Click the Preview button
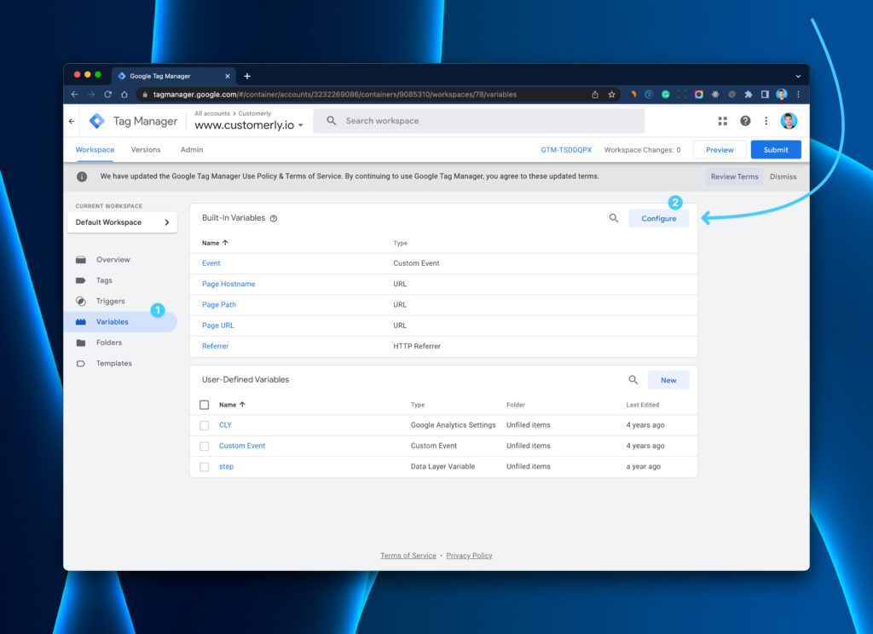Viewport: 873px width, 634px height. (720, 150)
